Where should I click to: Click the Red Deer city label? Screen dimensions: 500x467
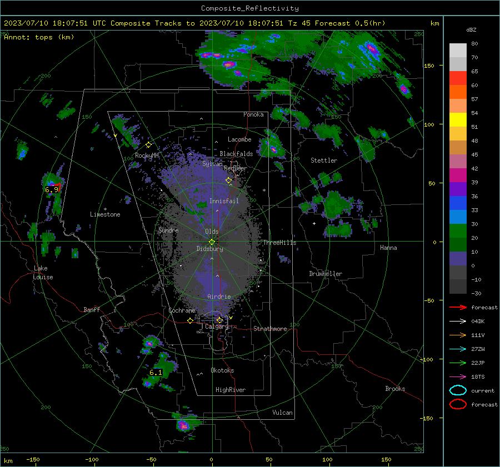click(x=236, y=168)
